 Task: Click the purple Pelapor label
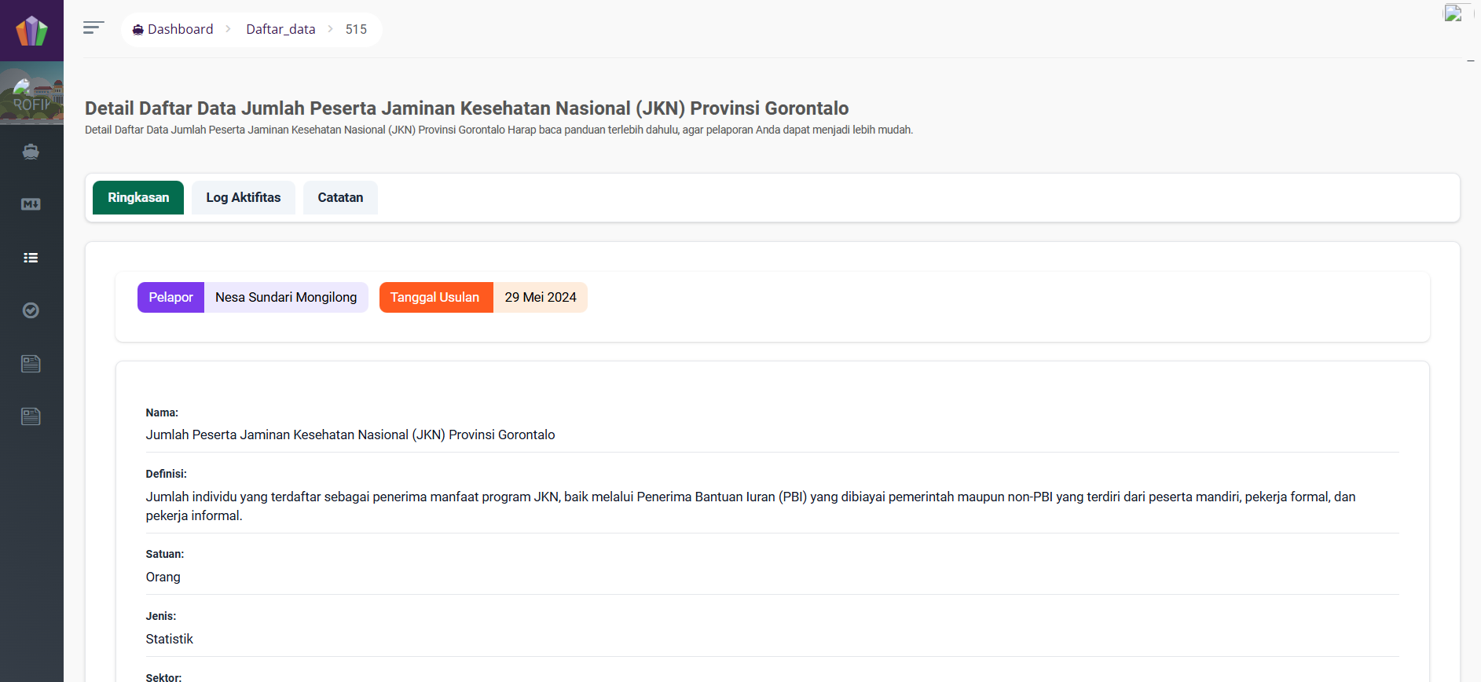(170, 298)
